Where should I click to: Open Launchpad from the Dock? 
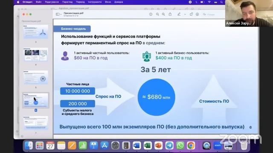pyautogui.click(x=40, y=145)
